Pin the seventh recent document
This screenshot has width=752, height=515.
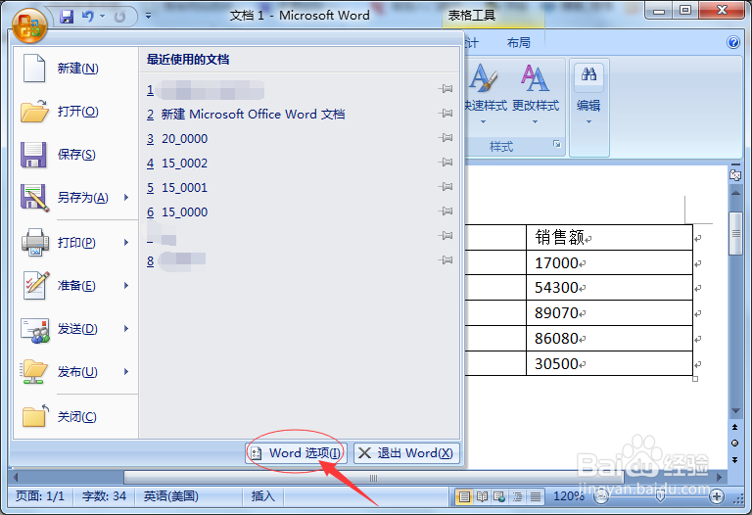tap(446, 235)
